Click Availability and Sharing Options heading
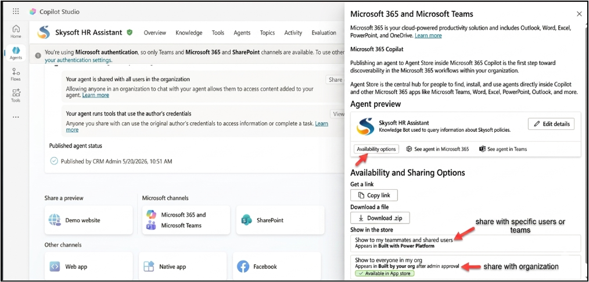 point(408,172)
